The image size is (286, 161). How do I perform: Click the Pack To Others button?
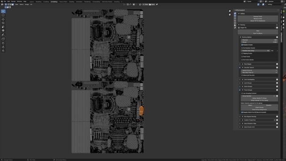pyautogui.click(x=258, y=33)
